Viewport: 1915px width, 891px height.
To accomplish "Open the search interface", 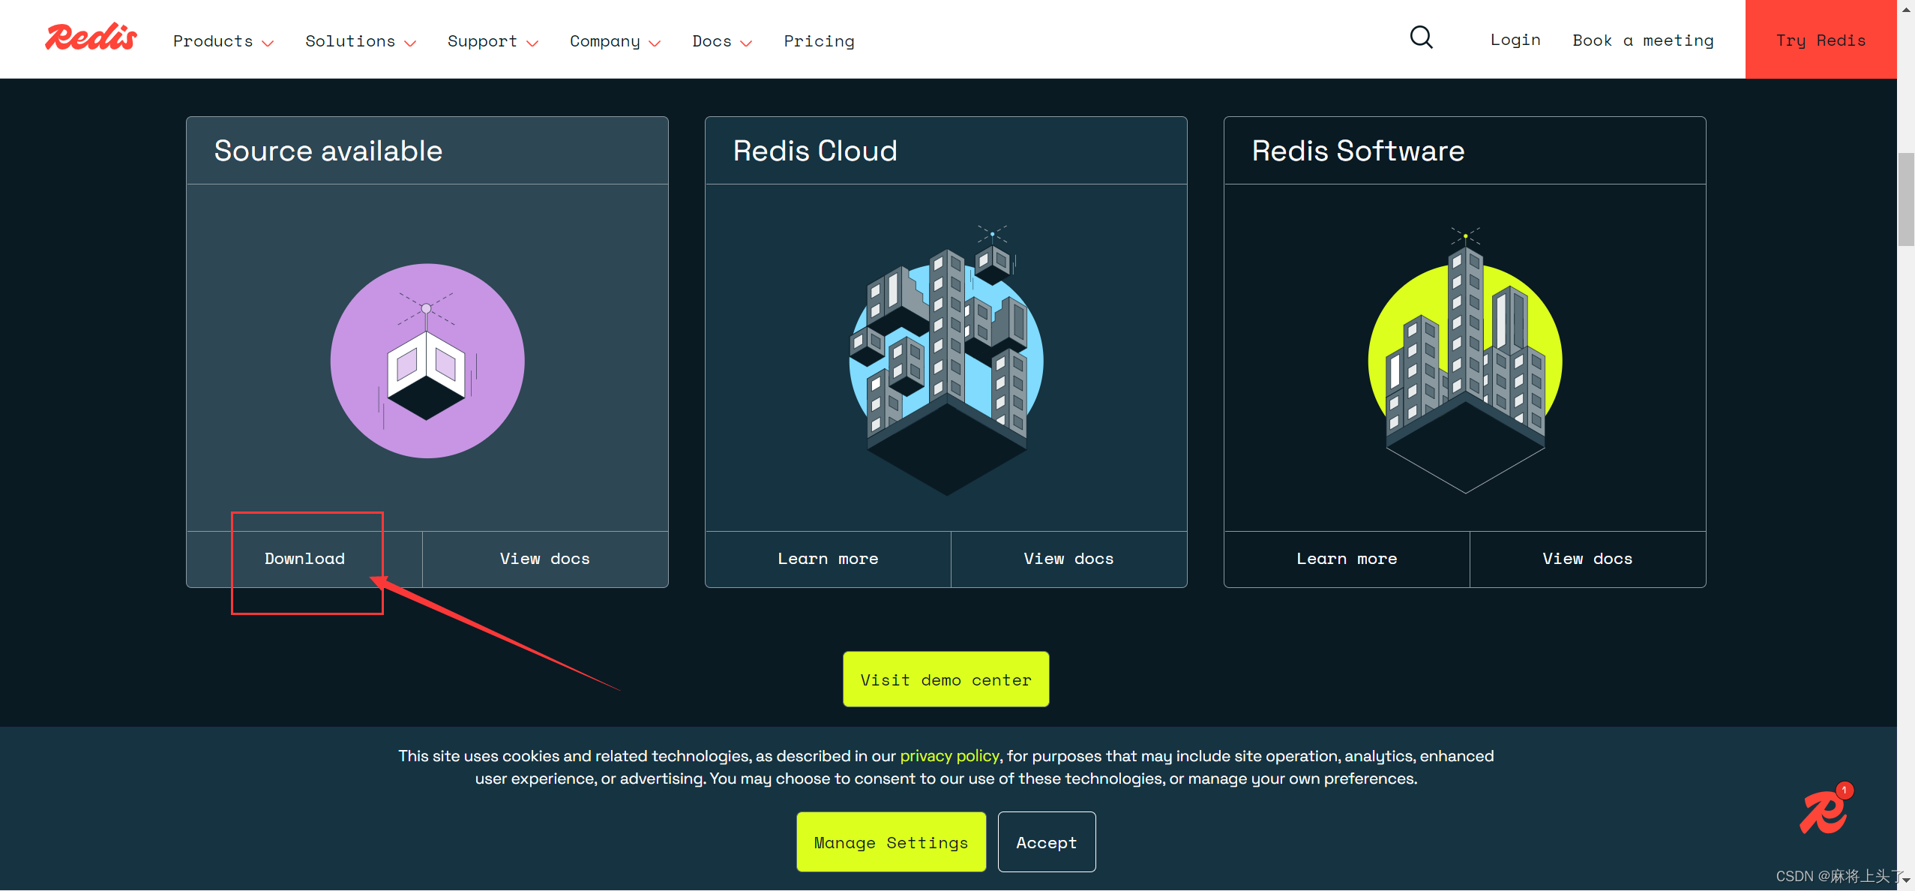I will point(1419,38).
